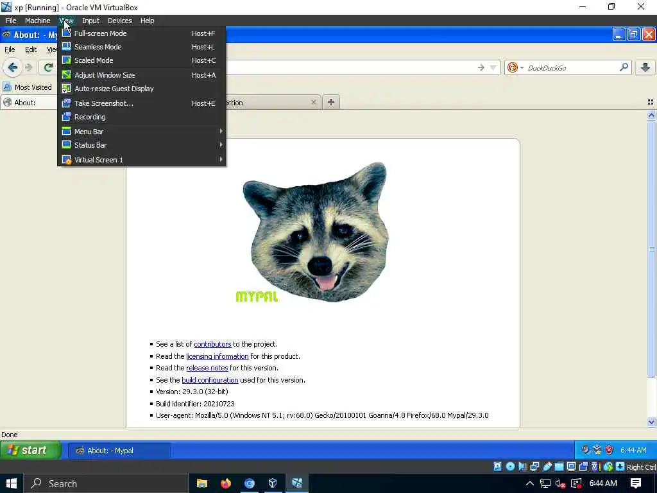657x493 pixels.
Task: Click the Go arrow in the address bar
Action: pyautogui.click(x=481, y=67)
